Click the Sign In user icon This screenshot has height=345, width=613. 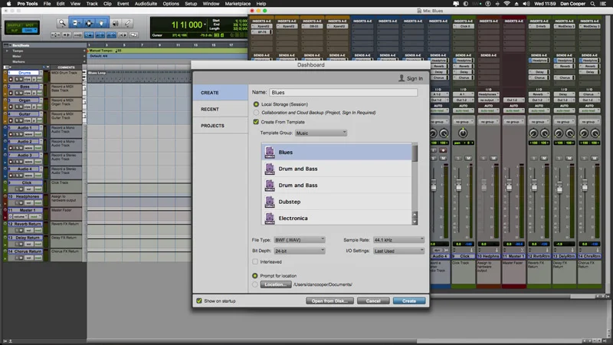(401, 78)
